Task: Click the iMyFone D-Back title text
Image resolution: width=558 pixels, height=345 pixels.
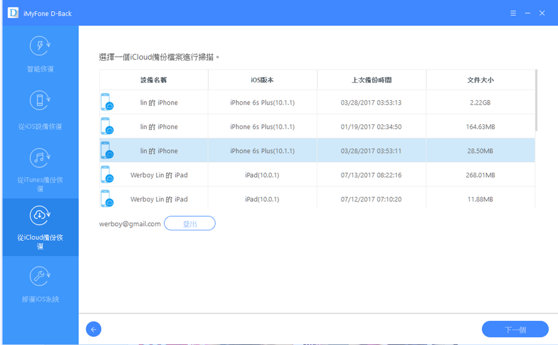Action: [x=47, y=14]
